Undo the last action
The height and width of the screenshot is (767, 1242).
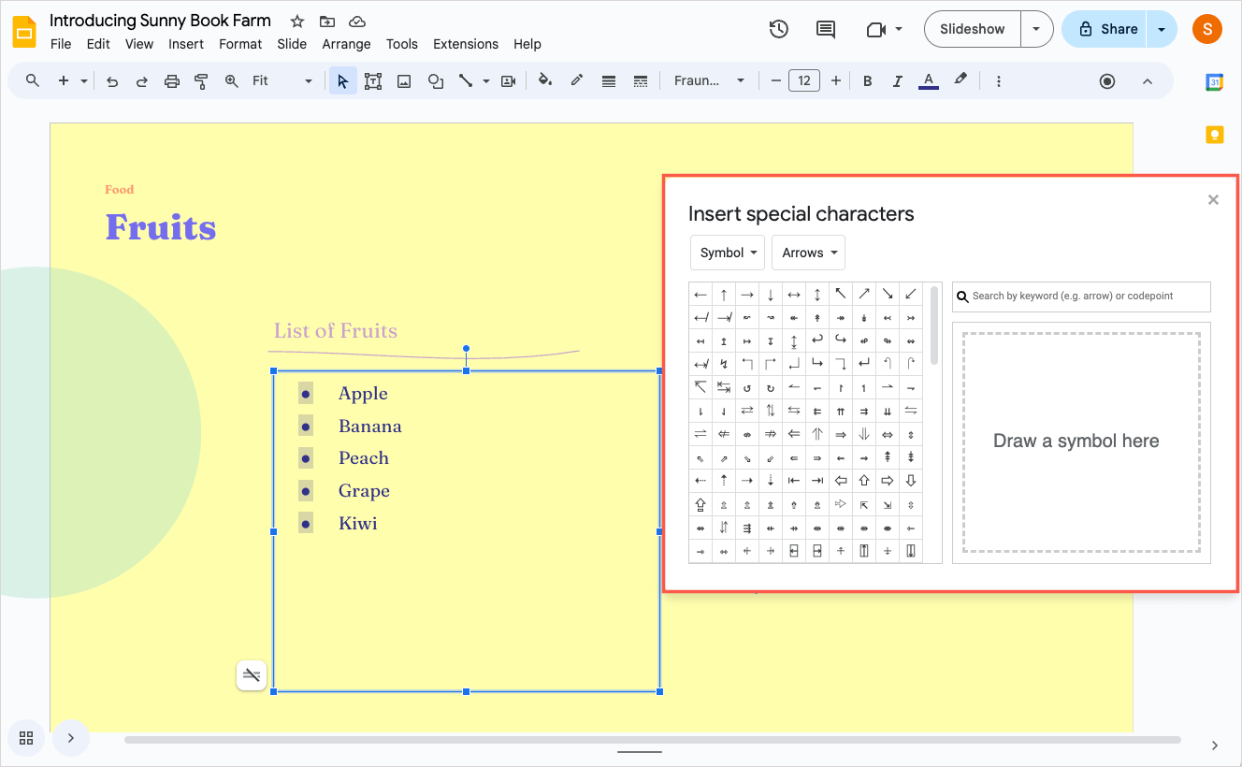point(112,81)
